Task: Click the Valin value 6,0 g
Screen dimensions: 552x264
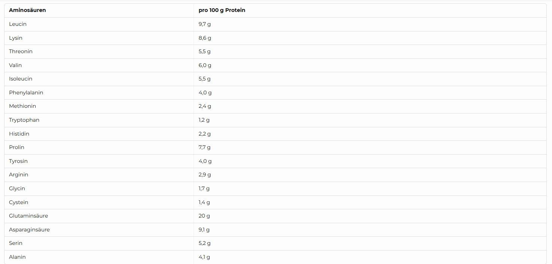Action: [205, 65]
